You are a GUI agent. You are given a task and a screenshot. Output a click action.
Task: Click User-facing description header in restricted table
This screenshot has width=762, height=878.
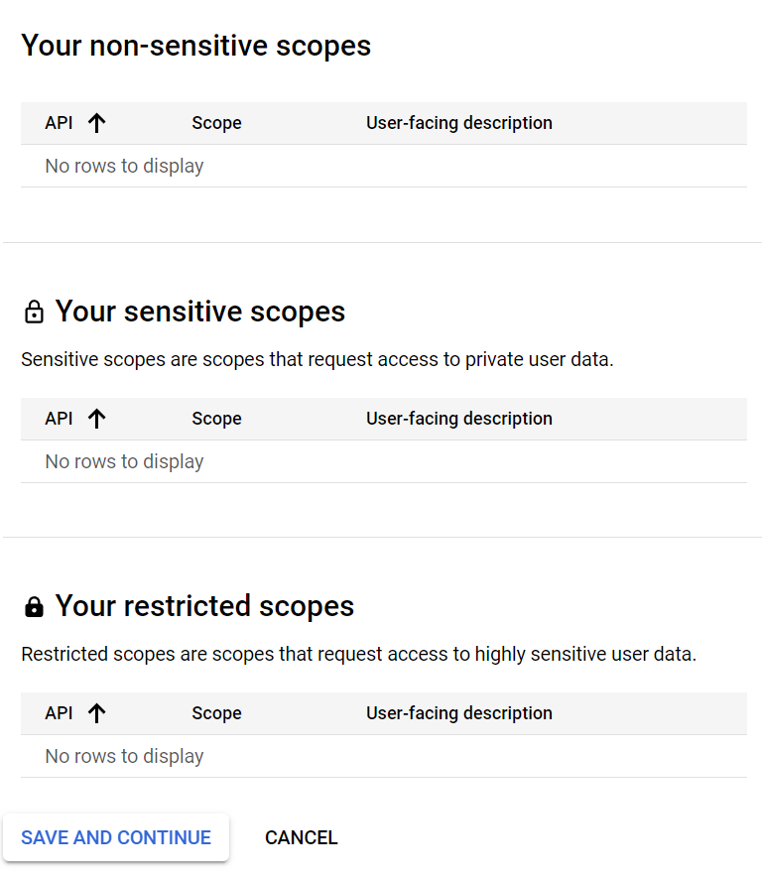pyautogui.click(x=458, y=713)
